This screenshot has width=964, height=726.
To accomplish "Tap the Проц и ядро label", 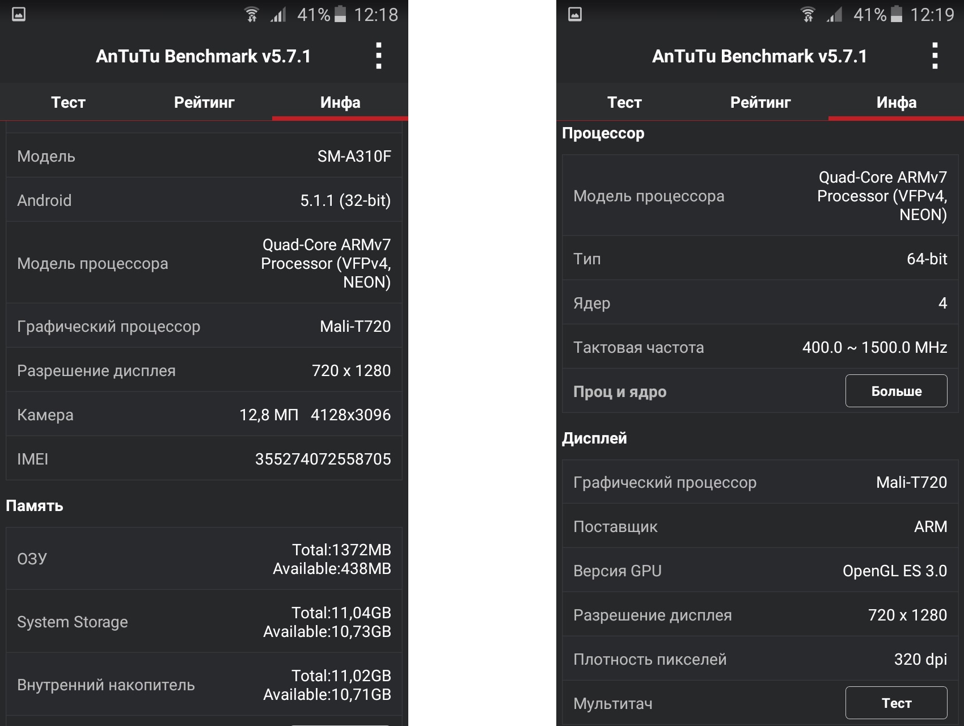I will pos(620,392).
